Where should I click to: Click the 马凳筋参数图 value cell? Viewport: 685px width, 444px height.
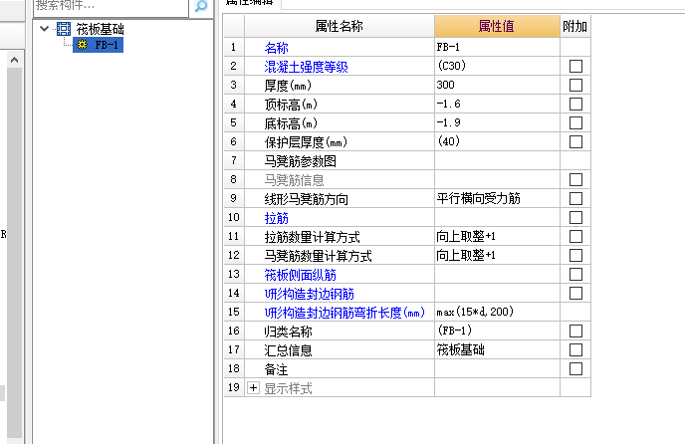pyautogui.click(x=497, y=161)
